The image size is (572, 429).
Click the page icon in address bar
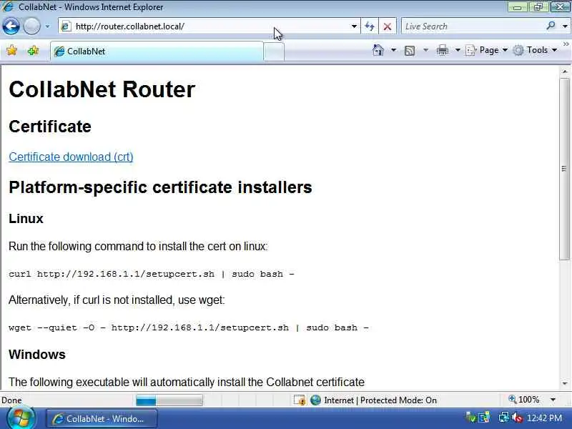pos(66,26)
